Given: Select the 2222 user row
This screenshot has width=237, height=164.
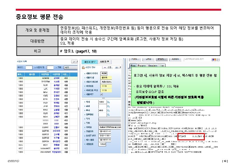Looking at the screenshot, I should (x=47, y=124).
